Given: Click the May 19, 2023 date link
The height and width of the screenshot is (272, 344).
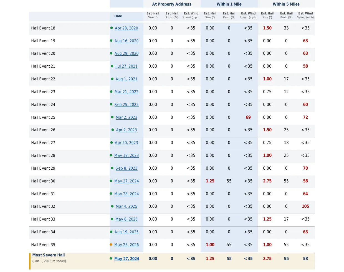Looking at the screenshot, I should (127, 155).
